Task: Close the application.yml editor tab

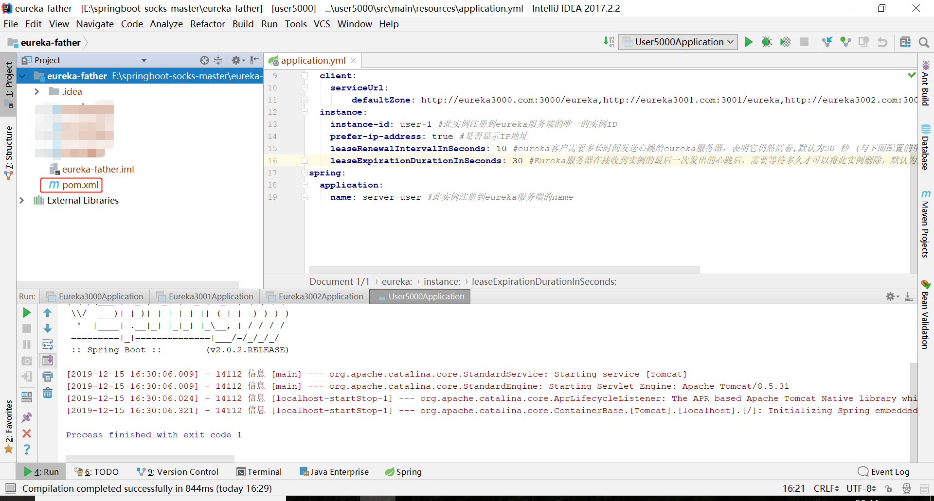Action: click(354, 61)
